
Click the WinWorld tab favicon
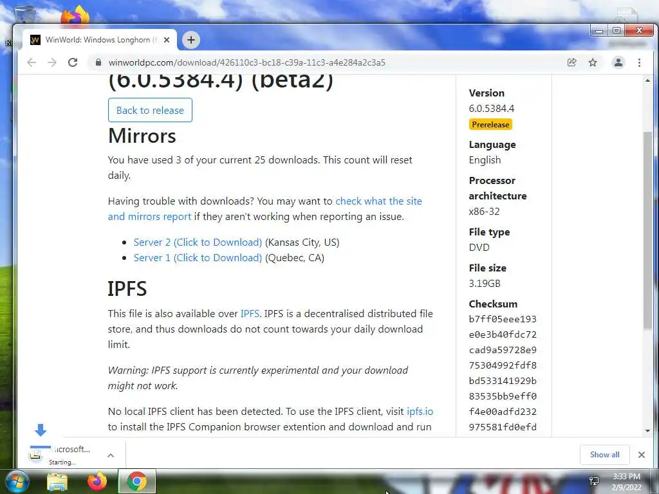(x=35, y=40)
